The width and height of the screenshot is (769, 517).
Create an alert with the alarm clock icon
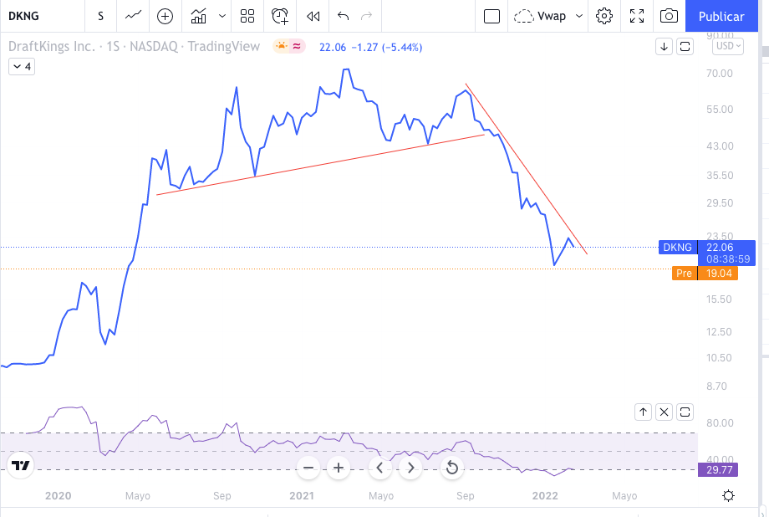coord(280,16)
